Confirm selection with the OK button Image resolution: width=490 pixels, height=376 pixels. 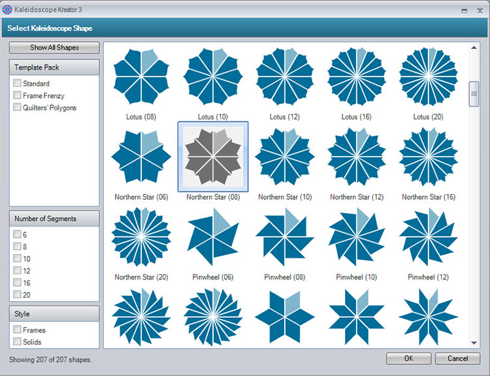tap(409, 358)
